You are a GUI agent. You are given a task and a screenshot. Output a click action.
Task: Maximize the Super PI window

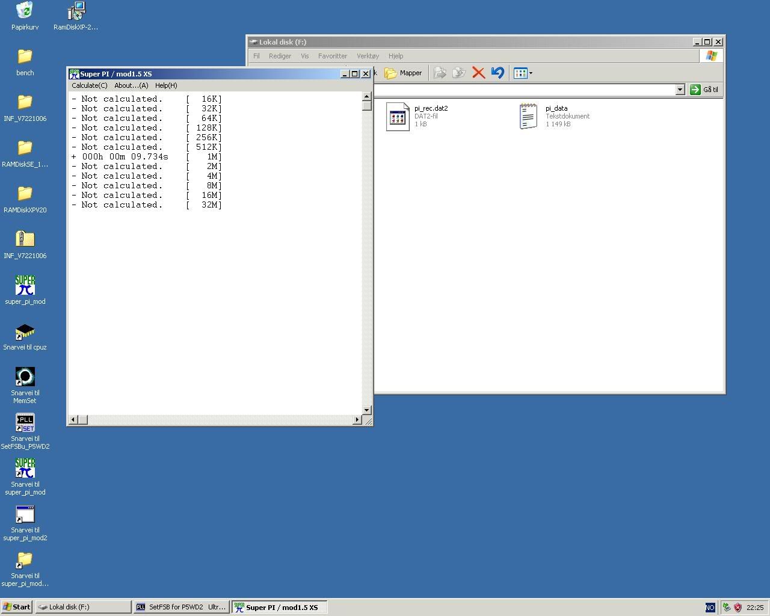pos(355,74)
